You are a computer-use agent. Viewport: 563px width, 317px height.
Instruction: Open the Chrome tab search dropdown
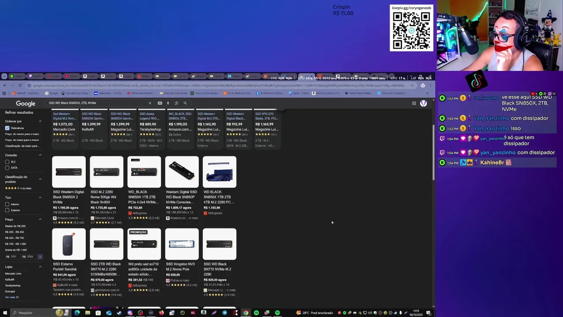pyautogui.click(x=4, y=76)
